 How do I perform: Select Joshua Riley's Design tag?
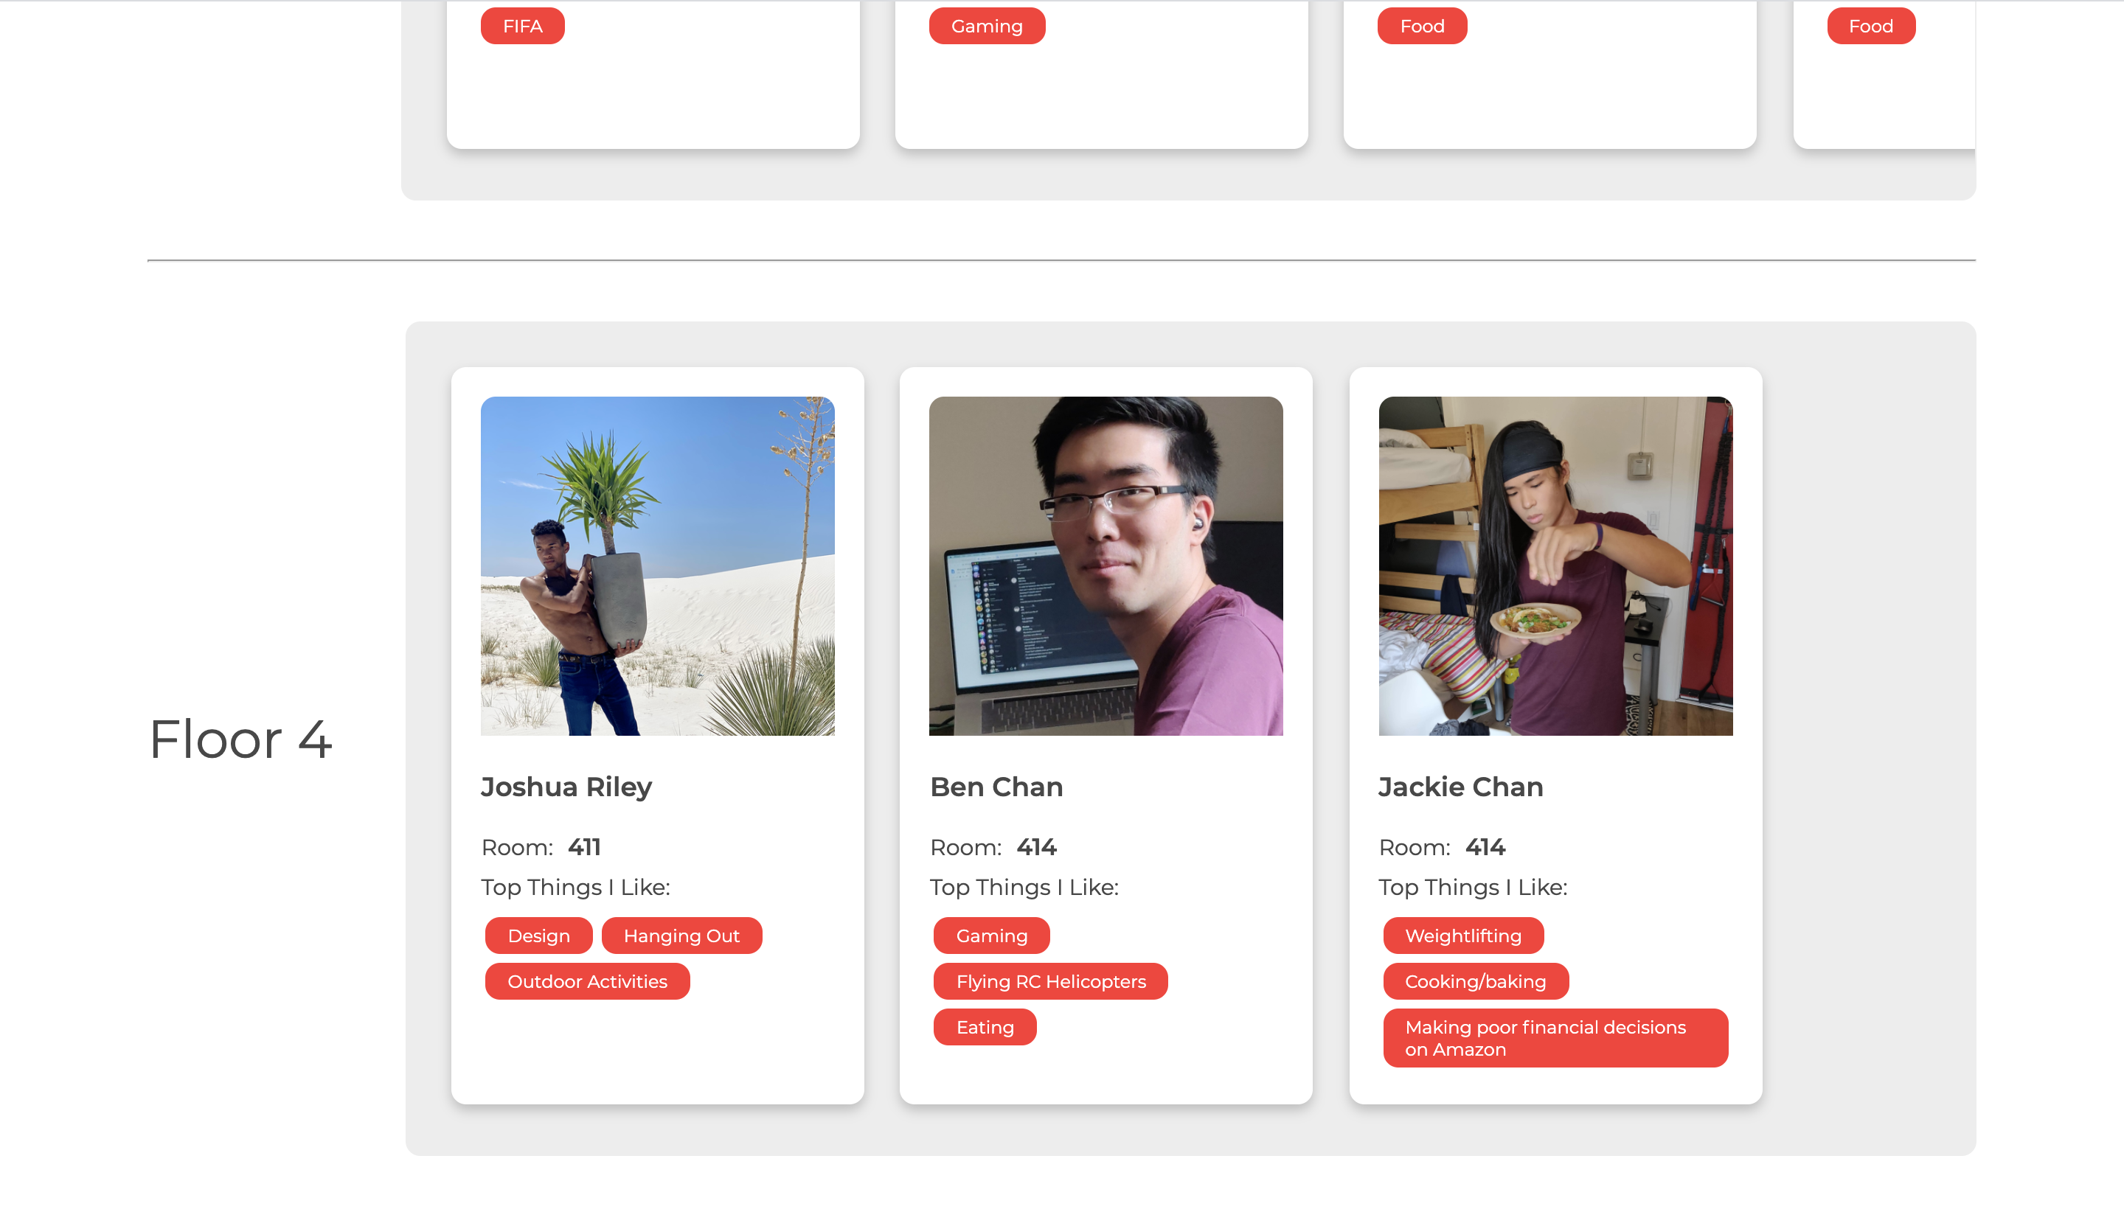tap(538, 936)
